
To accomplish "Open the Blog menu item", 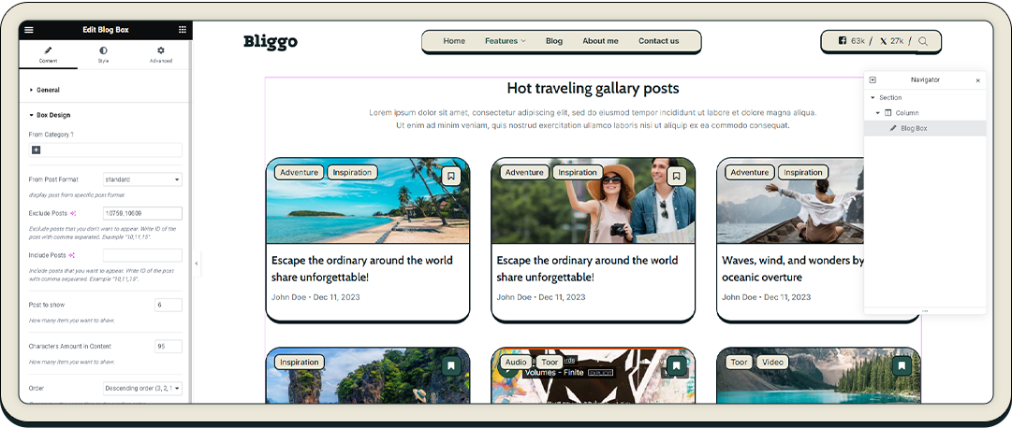I will click(x=554, y=40).
